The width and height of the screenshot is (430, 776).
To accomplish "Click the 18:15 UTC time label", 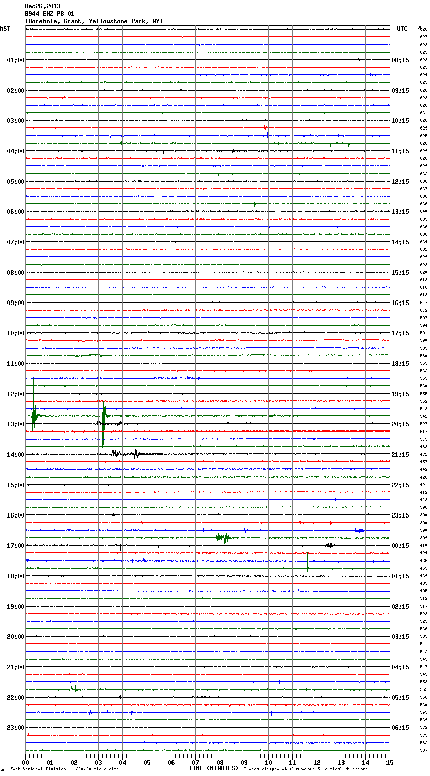I will [400, 364].
